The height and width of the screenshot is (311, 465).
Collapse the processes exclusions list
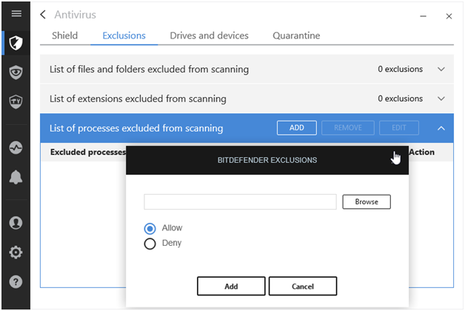pyautogui.click(x=441, y=128)
